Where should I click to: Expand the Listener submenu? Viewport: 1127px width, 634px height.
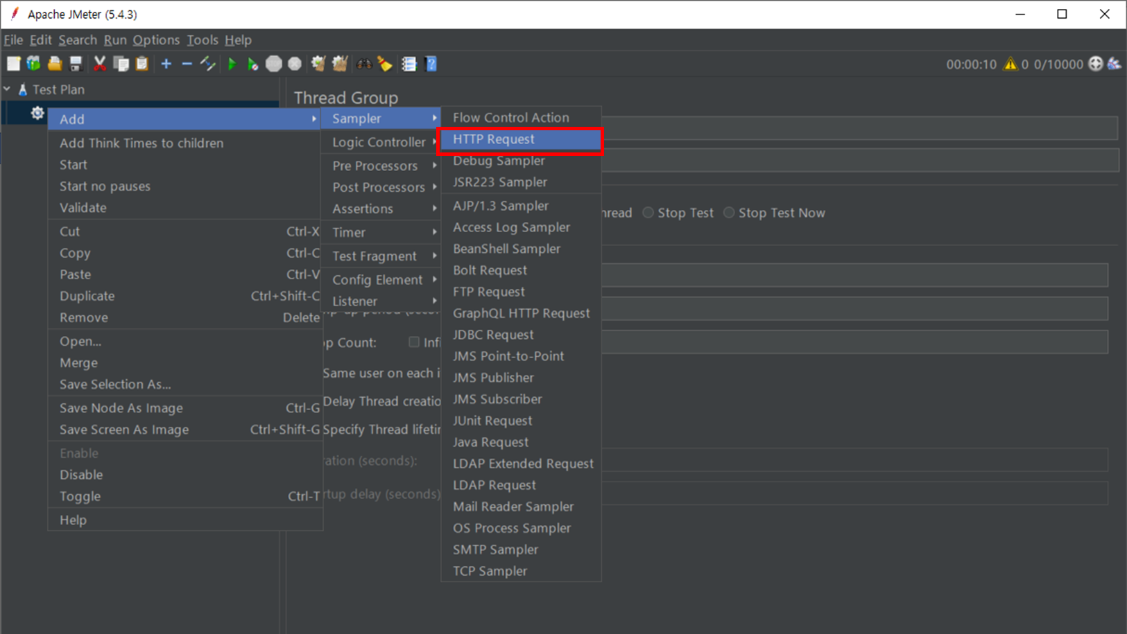click(381, 301)
